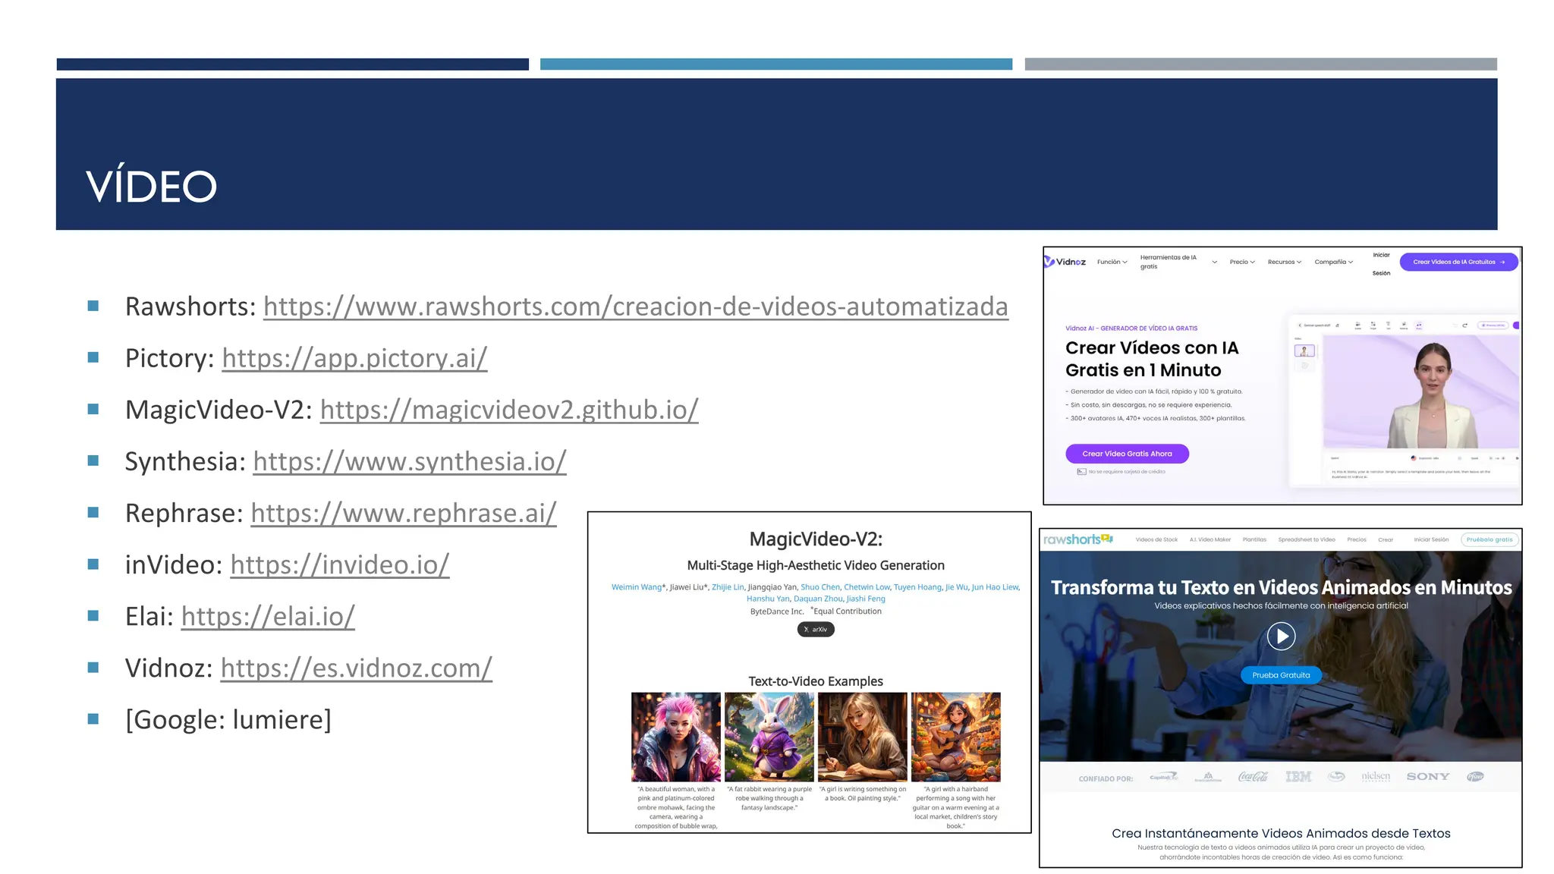This screenshot has width=1554, height=874.
Task: Click the Prueba Gratuita button
Action: 1281,675
